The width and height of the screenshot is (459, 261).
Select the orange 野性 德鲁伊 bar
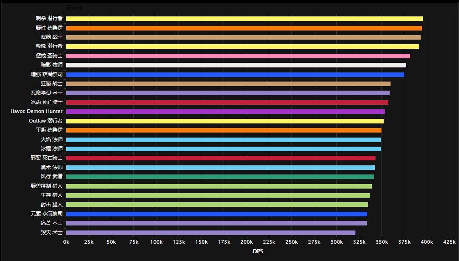tap(244, 28)
